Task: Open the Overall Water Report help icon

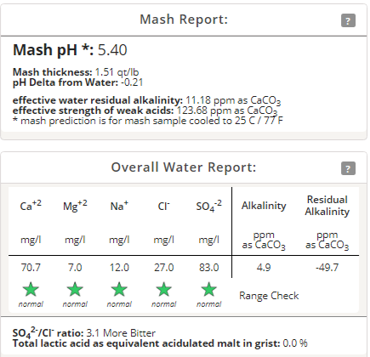Action: coord(348,168)
